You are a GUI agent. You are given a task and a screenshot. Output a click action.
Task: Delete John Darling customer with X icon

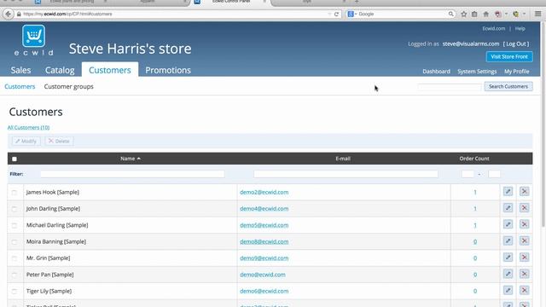[x=524, y=208]
